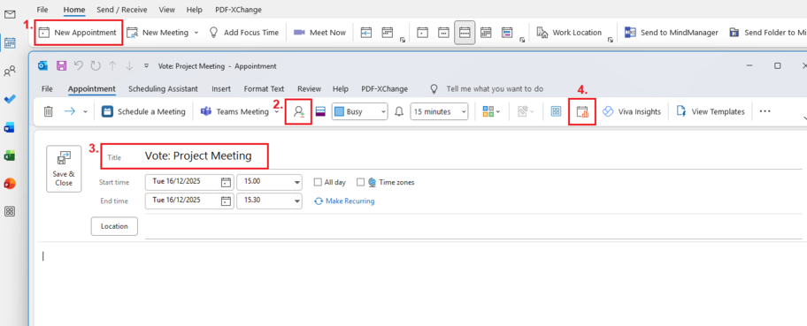
Task: Switch calendar to Work Week view
Action: pos(443,33)
